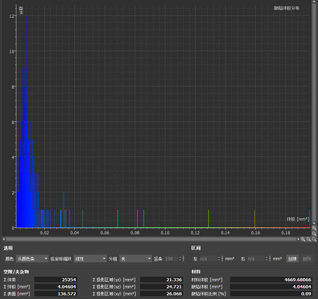Click vertical zoom-out magnifier beside the chart
Viewport: 318px width, 299px height.
[314, 233]
